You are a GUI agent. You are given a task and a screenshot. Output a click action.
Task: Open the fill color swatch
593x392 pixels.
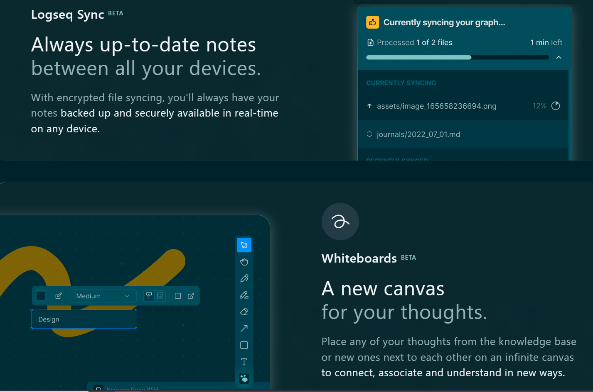(41, 296)
